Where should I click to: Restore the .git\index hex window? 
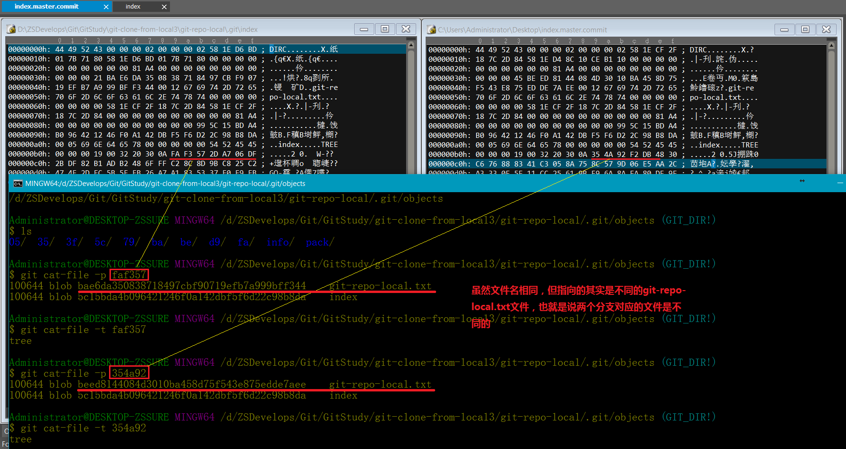point(385,29)
